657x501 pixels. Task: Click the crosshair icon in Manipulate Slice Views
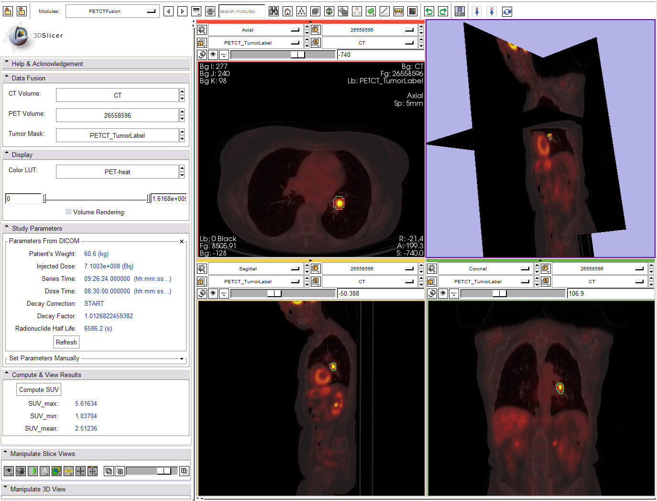69,471
